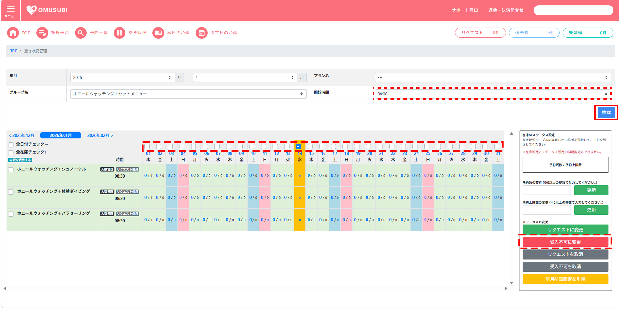The height and width of the screenshot is (309, 619).
Task: Click the 0/0 cell for シュノーケル on 01
Action: [148, 176]
